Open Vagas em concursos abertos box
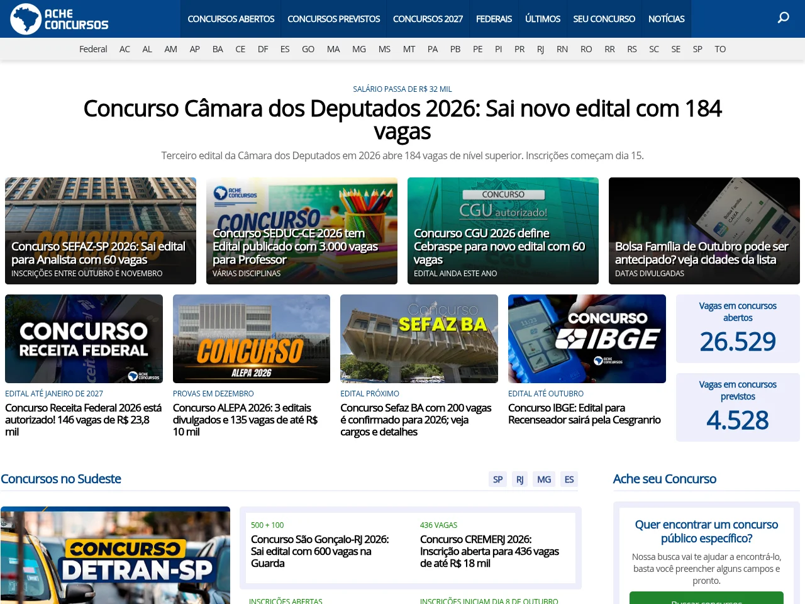 pyautogui.click(x=738, y=328)
